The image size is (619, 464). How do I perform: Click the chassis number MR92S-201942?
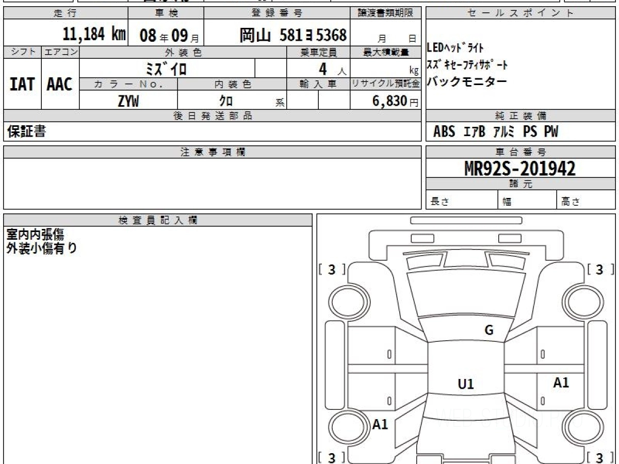pyautogui.click(x=520, y=169)
